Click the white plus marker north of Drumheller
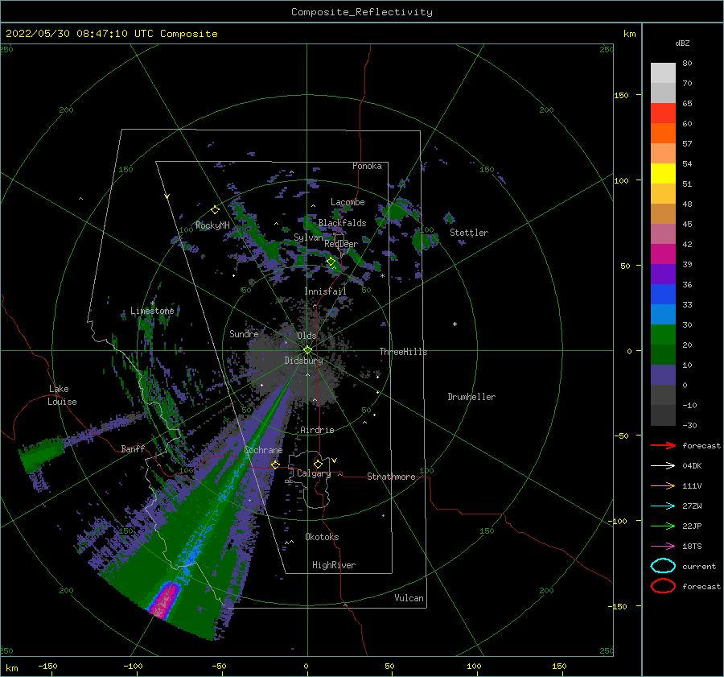The width and height of the screenshot is (724, 677). tap(455, 324)
